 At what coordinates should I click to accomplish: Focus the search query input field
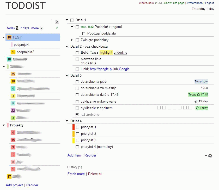(x=29, y=22)
